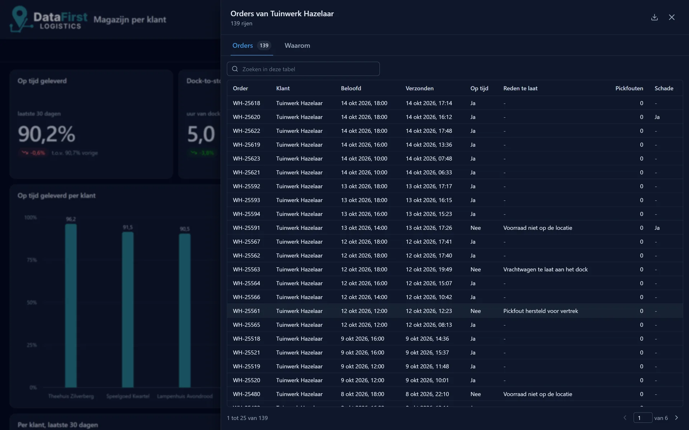This screenshot has width=689, height=430.
Task: Click the '1 tot 25 van 139' pagination text
Action: coord(247,418)
